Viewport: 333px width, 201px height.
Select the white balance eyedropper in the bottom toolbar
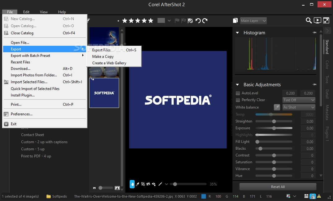(137, 184)
